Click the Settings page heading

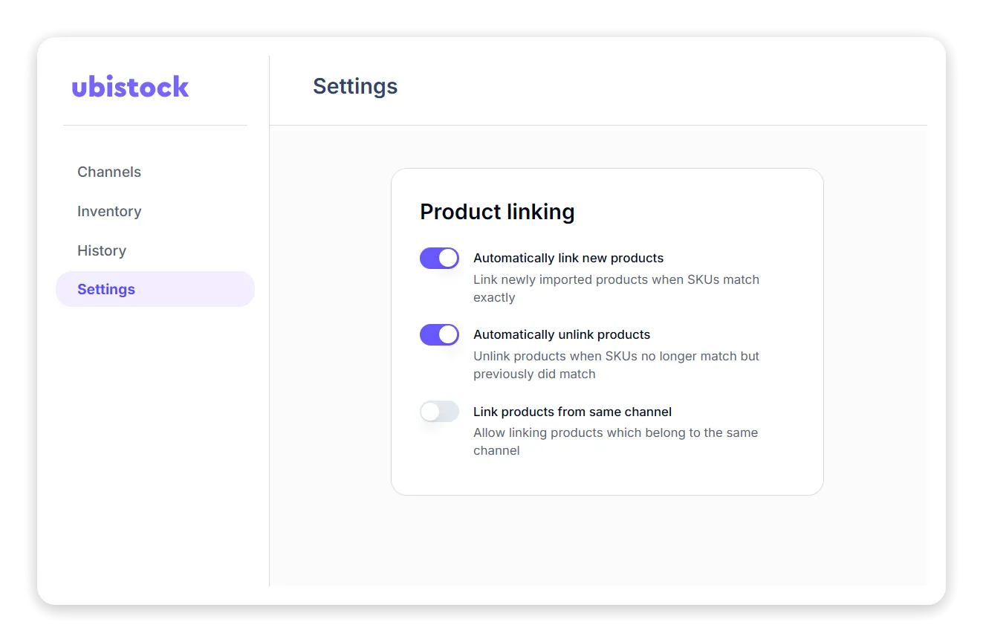point(355,86)
